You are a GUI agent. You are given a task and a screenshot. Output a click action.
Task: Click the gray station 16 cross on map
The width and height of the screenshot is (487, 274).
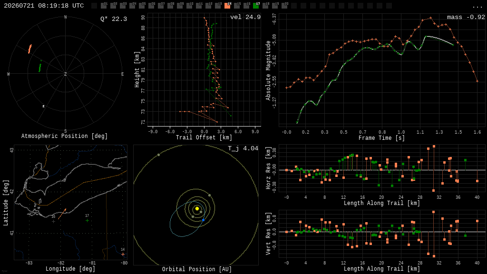[53, 222]
